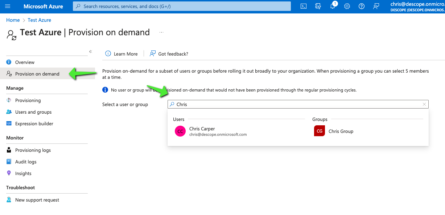Click the Groups results heading
Screen dimensions: 445x215
click(320, 119)
